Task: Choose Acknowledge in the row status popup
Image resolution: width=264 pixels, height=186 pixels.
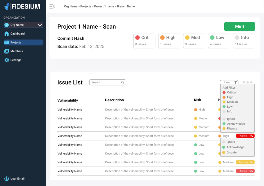Action: 235,147
